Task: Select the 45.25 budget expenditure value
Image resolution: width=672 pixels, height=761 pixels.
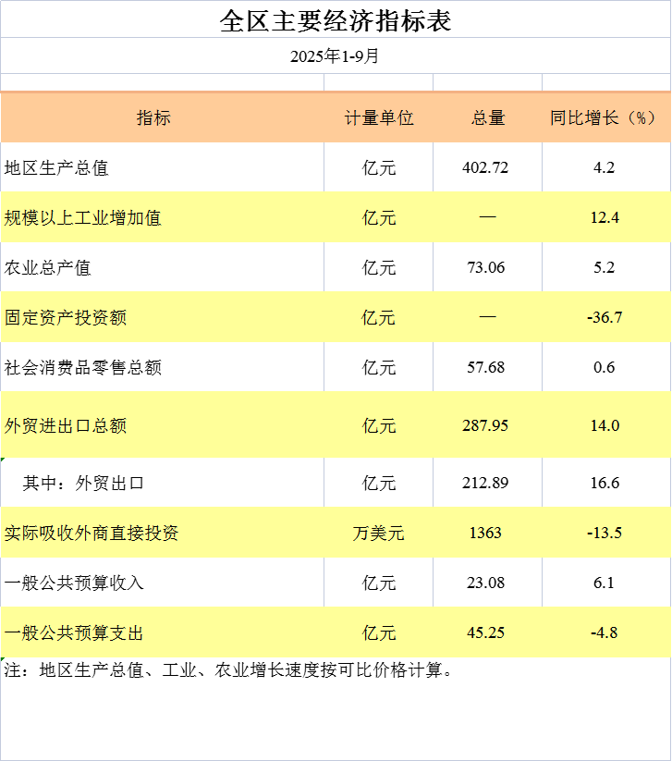Action: 486,633
